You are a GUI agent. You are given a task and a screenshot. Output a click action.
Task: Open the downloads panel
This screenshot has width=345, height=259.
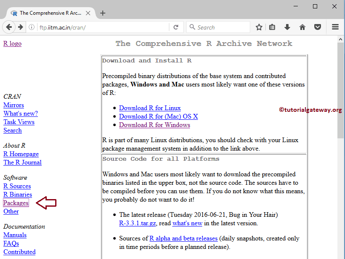click(x=287, y=27)
